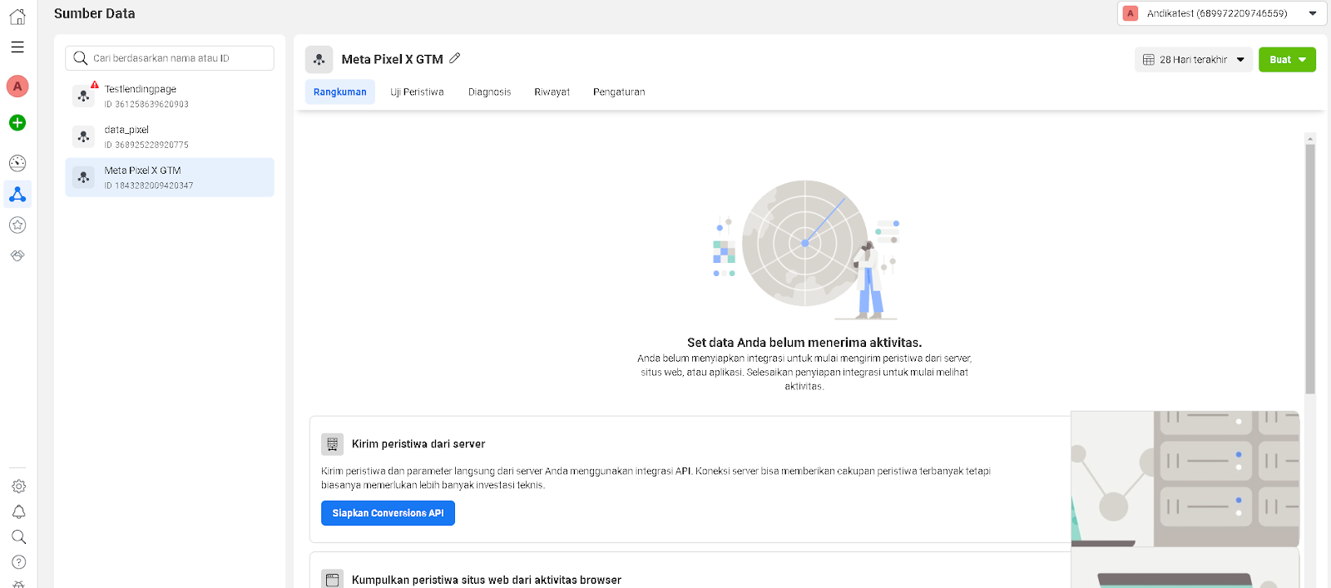Expand the 28 Hari terakhir date dropdown
Screen dimensions: 1331x588
pyautogui.click(x=1194, y=60)
